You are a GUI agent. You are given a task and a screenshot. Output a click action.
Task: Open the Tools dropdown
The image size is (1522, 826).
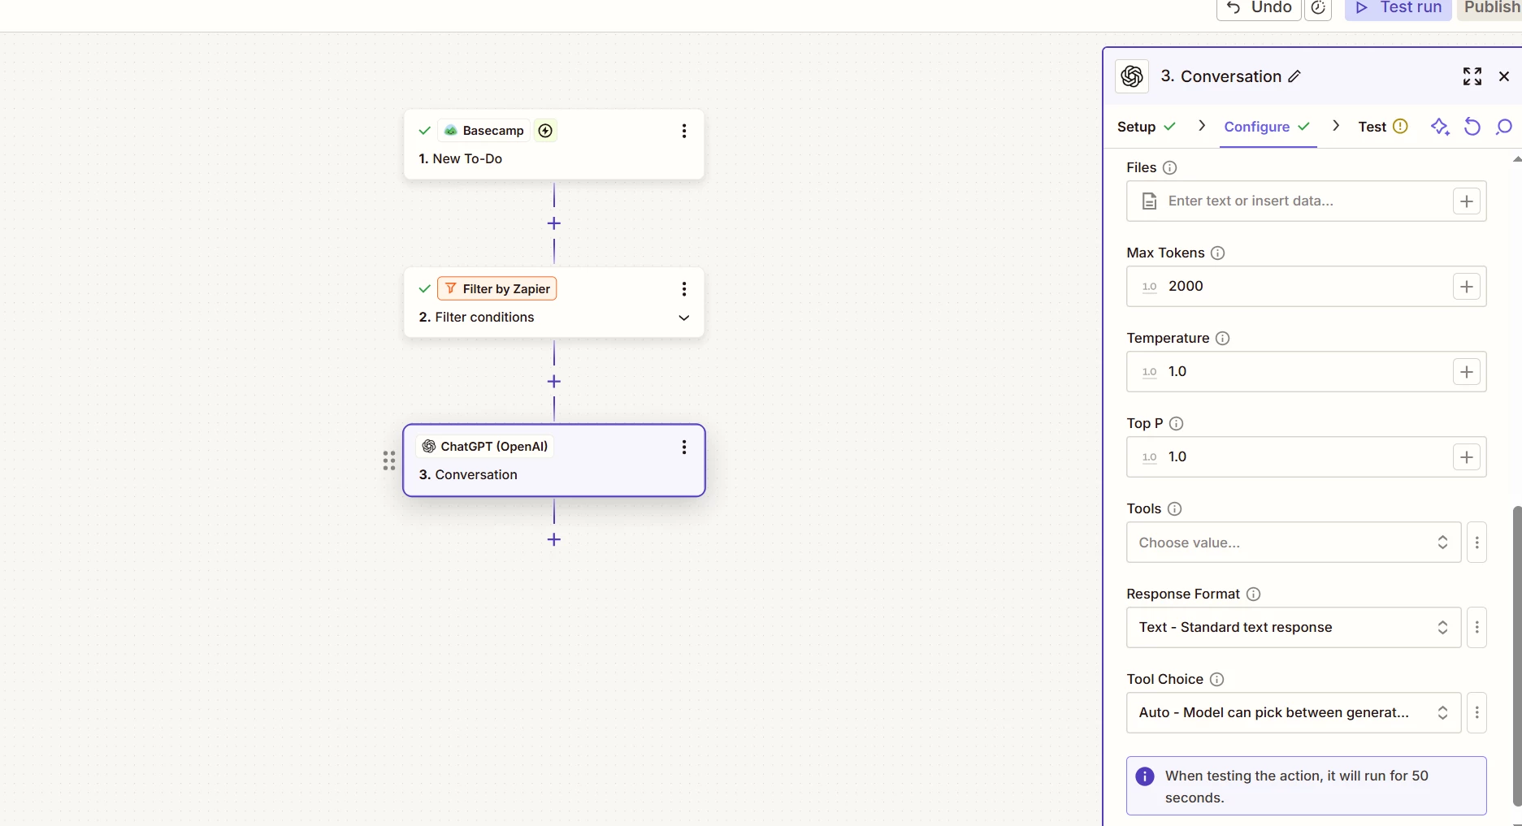pyautogui.click(x=1294, y=543)
